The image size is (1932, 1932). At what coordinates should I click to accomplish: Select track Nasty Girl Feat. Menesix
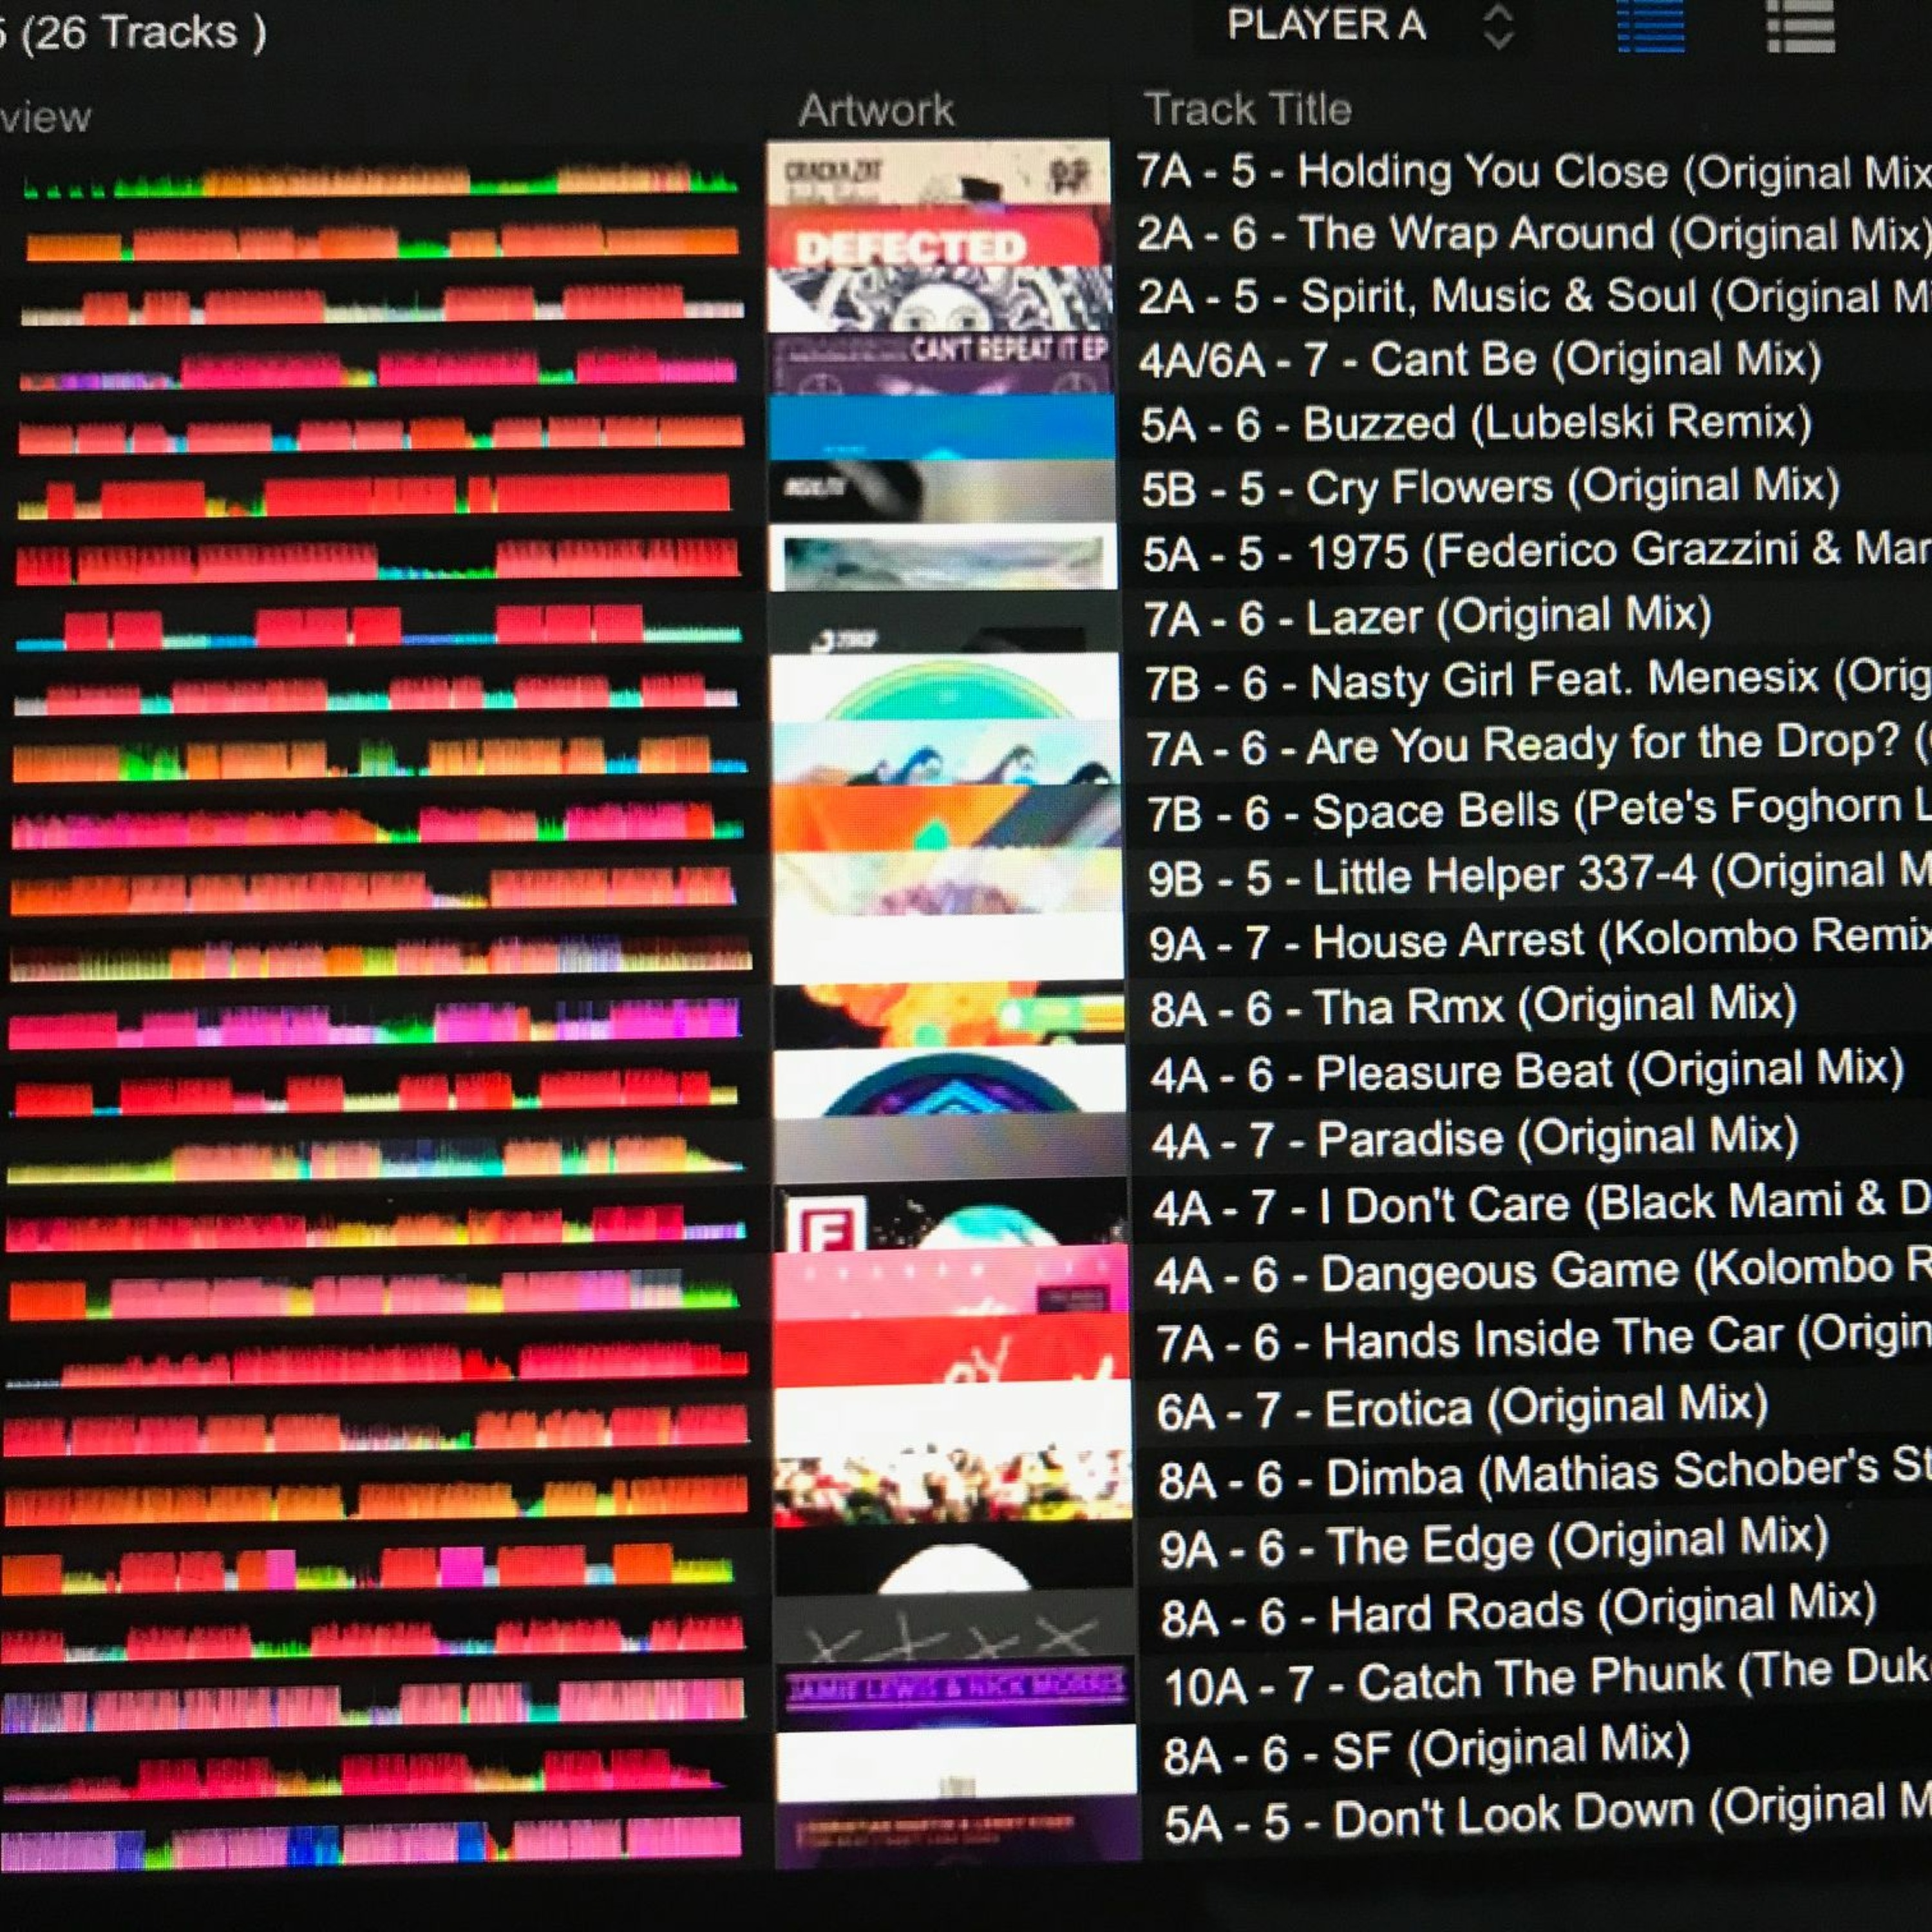(x=1538, y=682)
